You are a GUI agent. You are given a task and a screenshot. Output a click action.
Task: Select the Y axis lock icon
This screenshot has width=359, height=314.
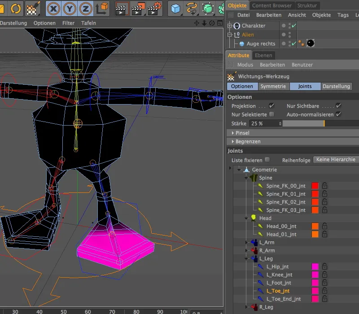point(69,8)
